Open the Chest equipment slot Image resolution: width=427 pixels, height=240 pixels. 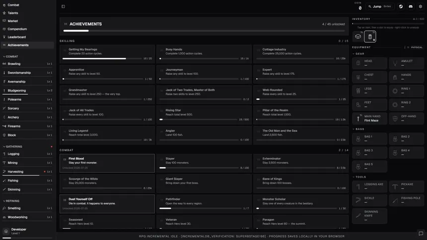pos(369,77)
